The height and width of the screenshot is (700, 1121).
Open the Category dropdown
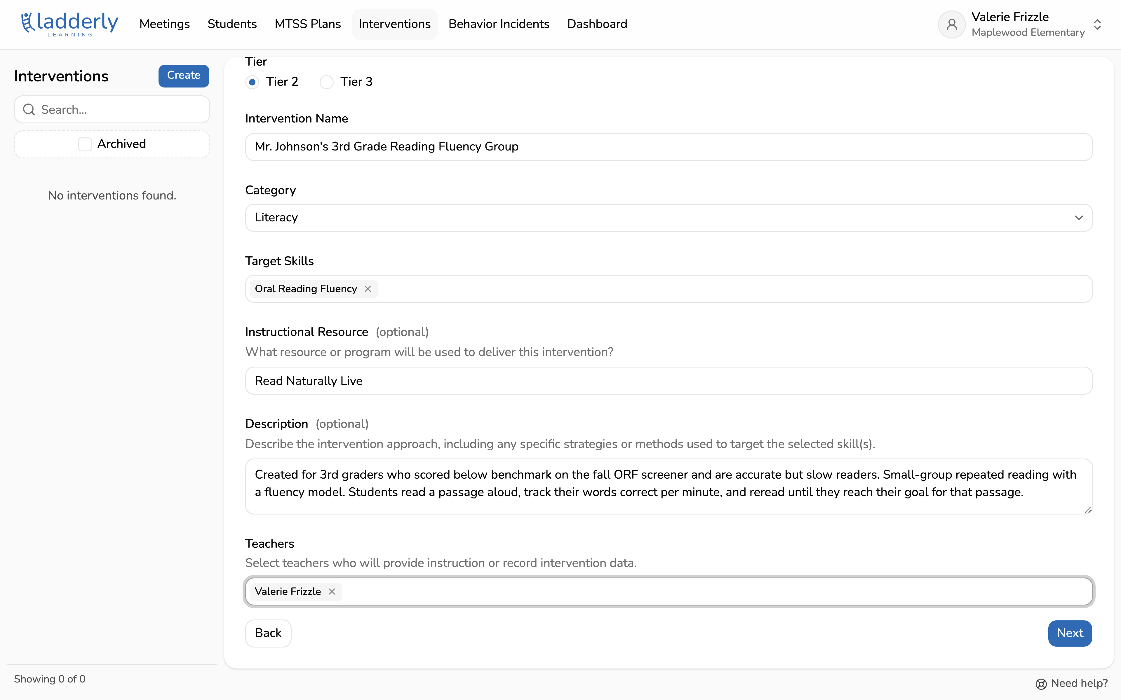[x=669, y=218]
